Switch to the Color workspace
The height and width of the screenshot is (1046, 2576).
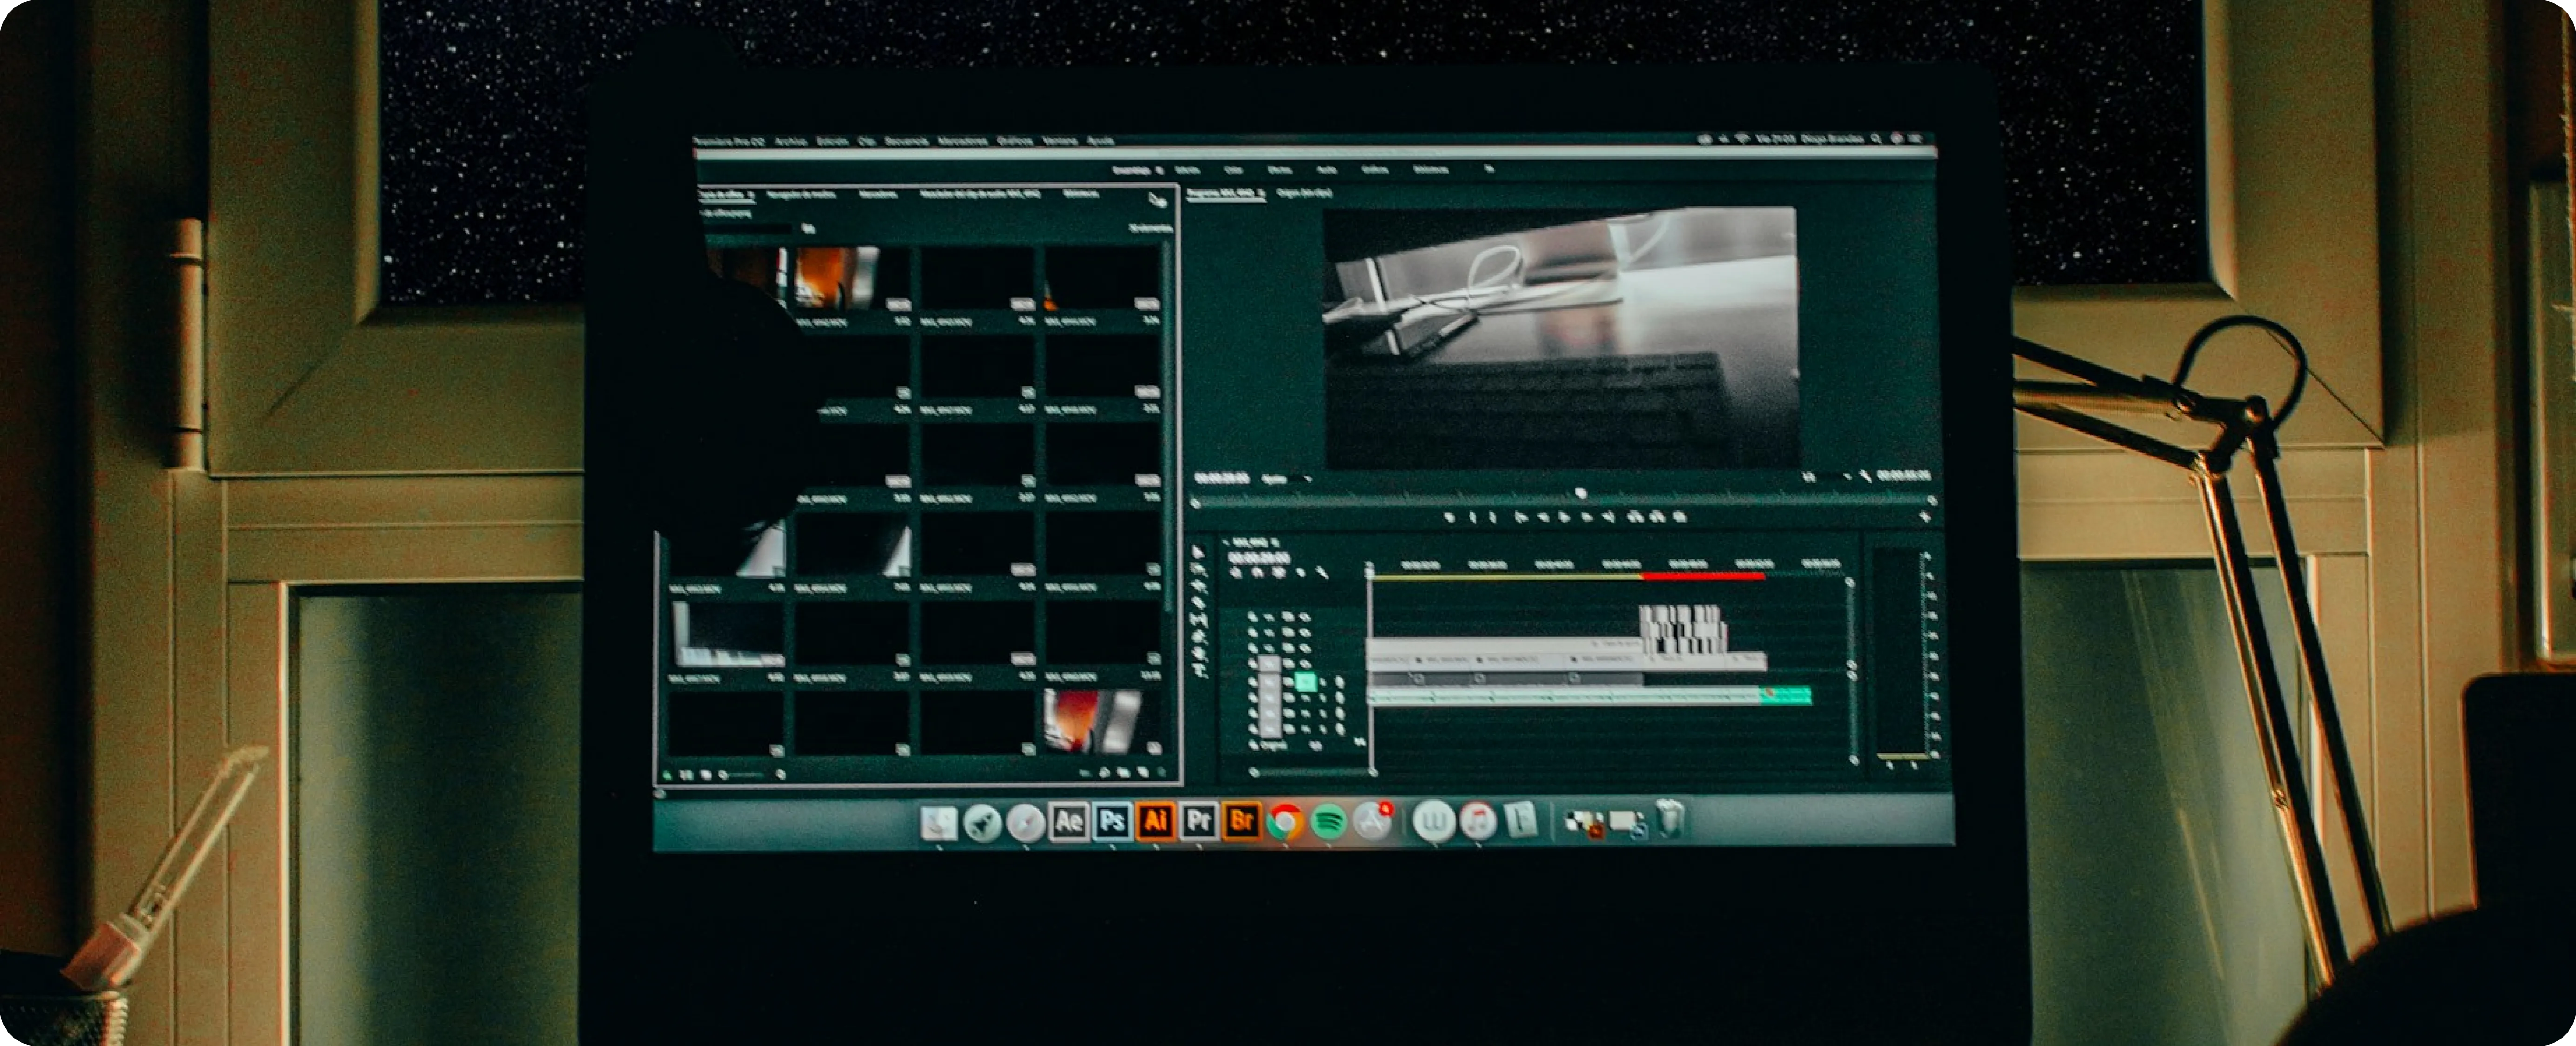(1233, 170)
